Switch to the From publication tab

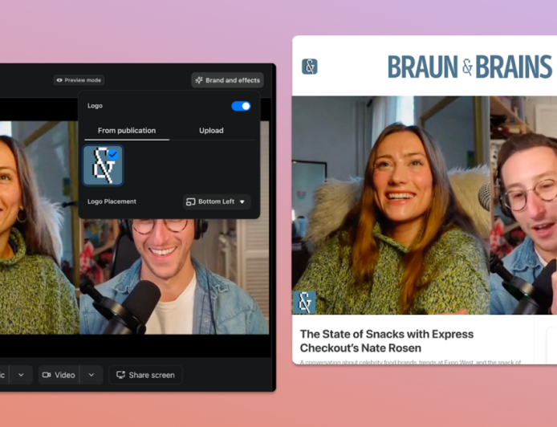coord(127,130)
